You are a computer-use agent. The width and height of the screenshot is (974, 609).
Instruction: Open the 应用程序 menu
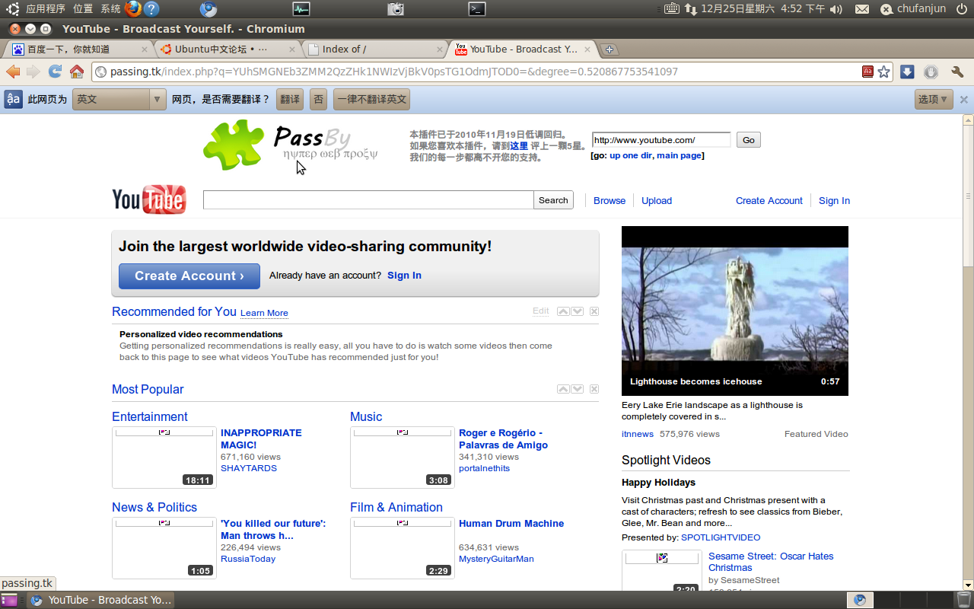coord(46,9)
